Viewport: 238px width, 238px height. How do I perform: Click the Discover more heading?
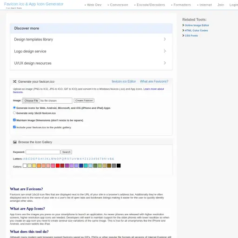(x=26, y=28)
